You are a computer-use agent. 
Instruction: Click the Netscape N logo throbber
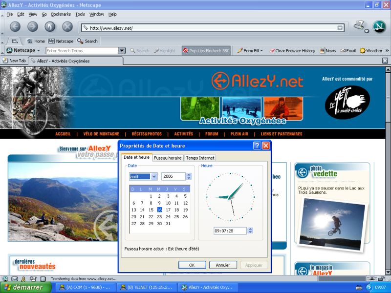point(379,26)
